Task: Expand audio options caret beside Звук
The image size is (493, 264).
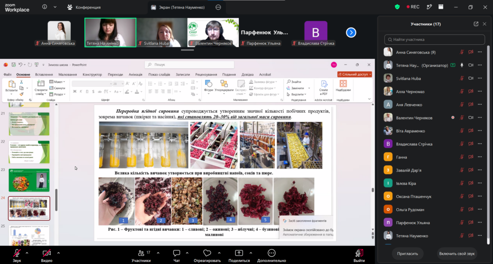Action: coord(27,253)
